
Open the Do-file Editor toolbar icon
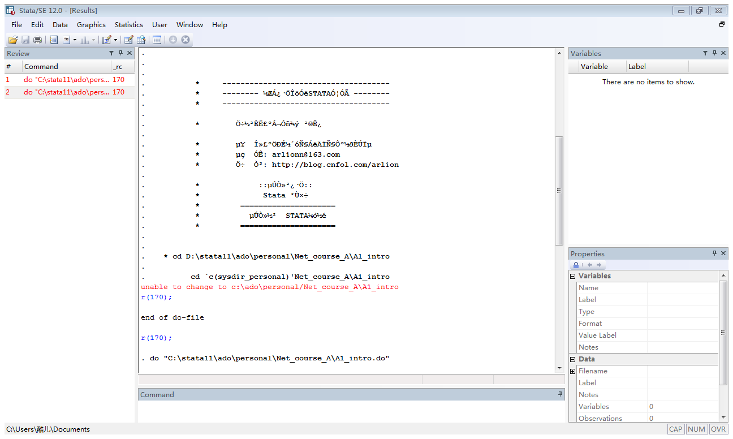(106, 40)
